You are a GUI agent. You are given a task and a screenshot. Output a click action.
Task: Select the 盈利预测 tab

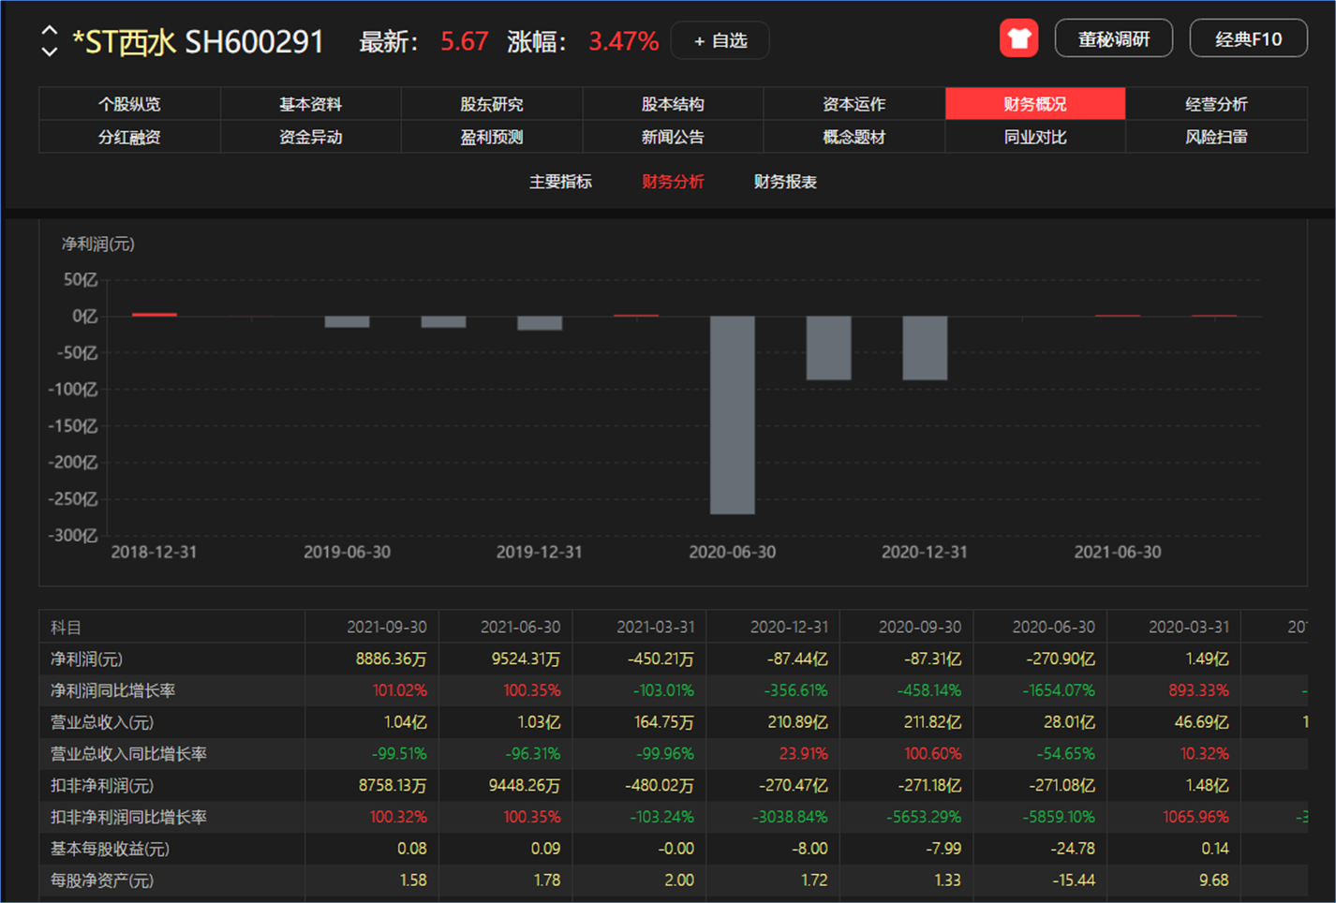[492, 137]
